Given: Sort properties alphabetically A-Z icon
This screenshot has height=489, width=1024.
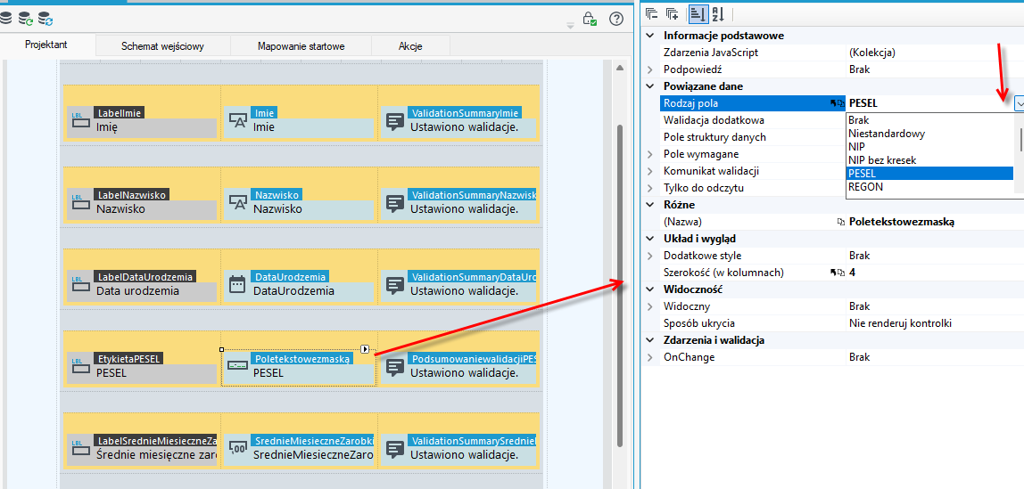Looking at the screenshot, I should [x=718, y=13].
